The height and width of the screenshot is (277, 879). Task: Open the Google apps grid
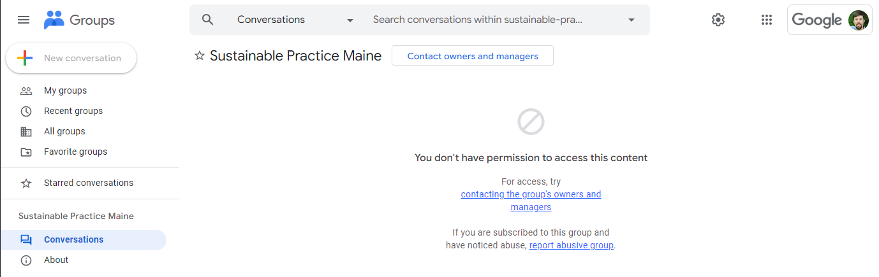767,20
